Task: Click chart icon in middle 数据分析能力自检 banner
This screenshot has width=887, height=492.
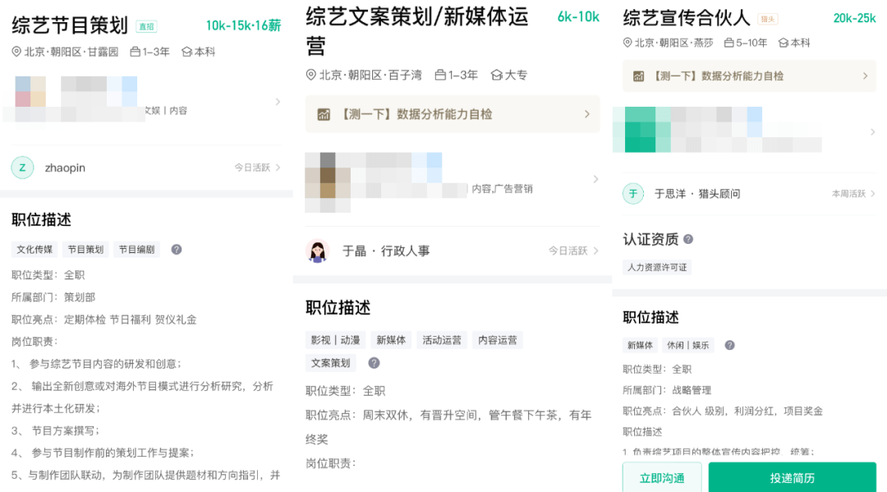Action: tap(324, 114)
